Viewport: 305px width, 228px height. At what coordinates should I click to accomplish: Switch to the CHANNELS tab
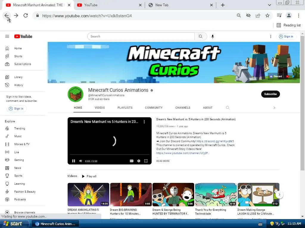[183, 108]
